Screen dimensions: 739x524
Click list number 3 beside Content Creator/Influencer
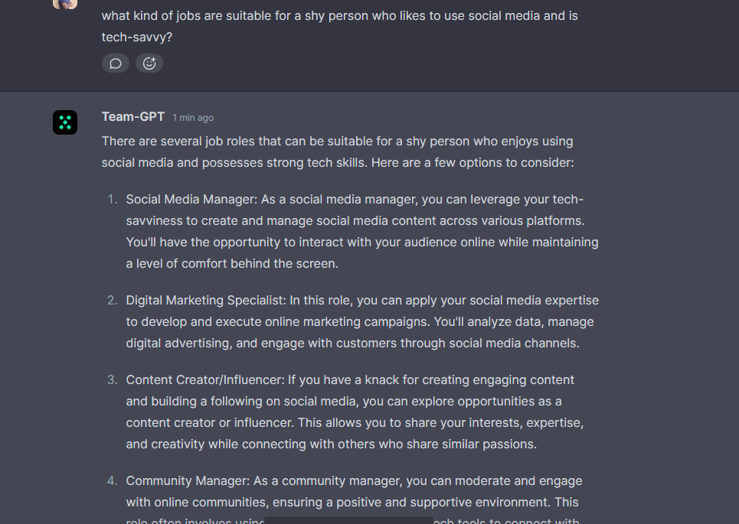click(x=112, y=380)
